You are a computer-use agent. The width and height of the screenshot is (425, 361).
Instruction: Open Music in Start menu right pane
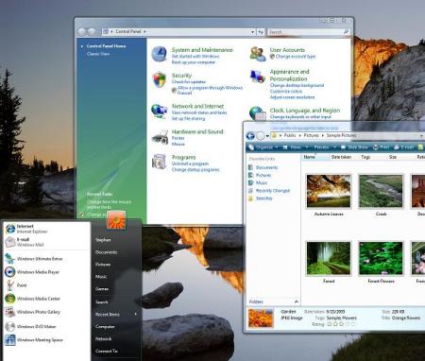tap(101, 277)
